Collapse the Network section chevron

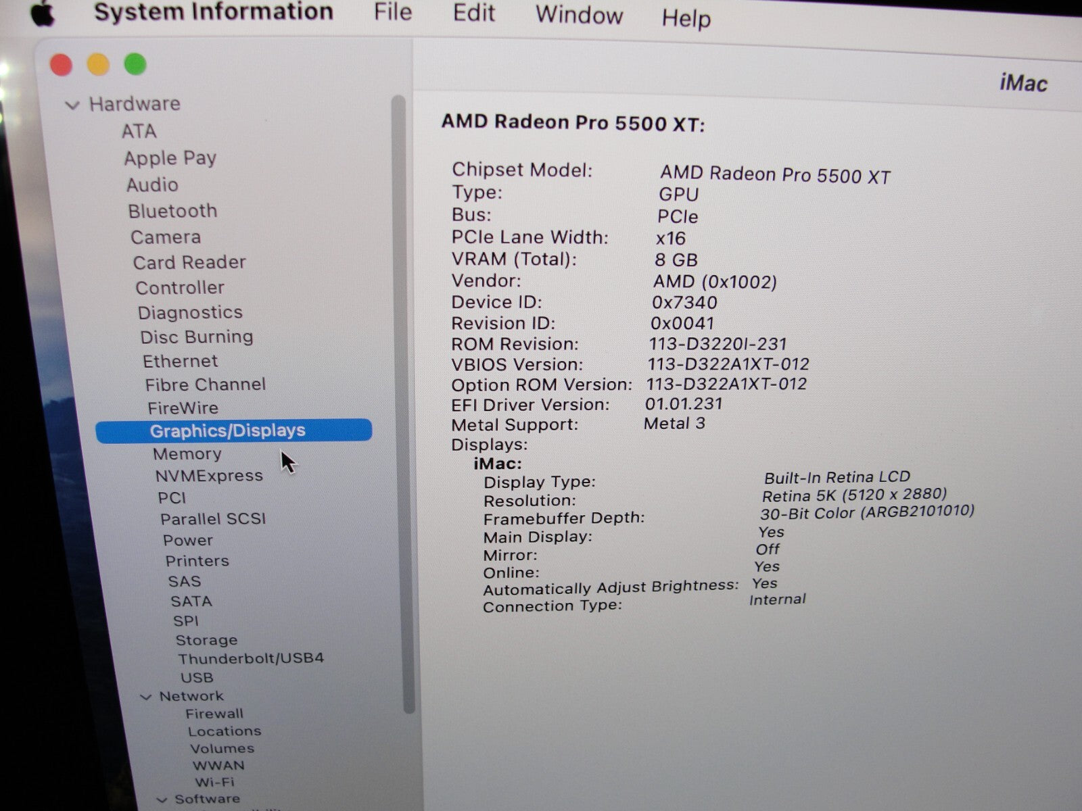click(x=145, y=697)
